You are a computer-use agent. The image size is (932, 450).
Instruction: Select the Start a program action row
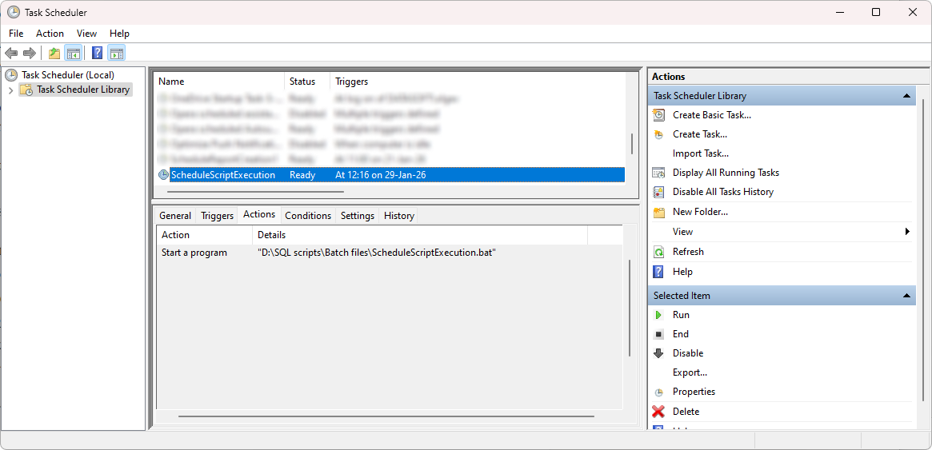(390, 253)
